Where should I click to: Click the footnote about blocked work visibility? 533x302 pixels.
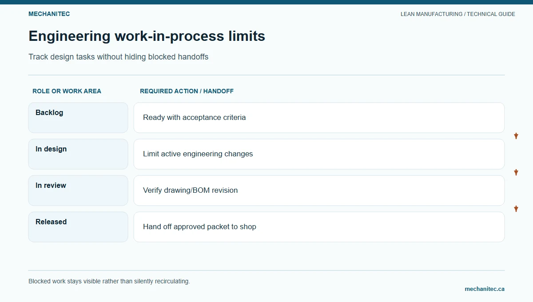pyautogui.click(x=109, y=281)
